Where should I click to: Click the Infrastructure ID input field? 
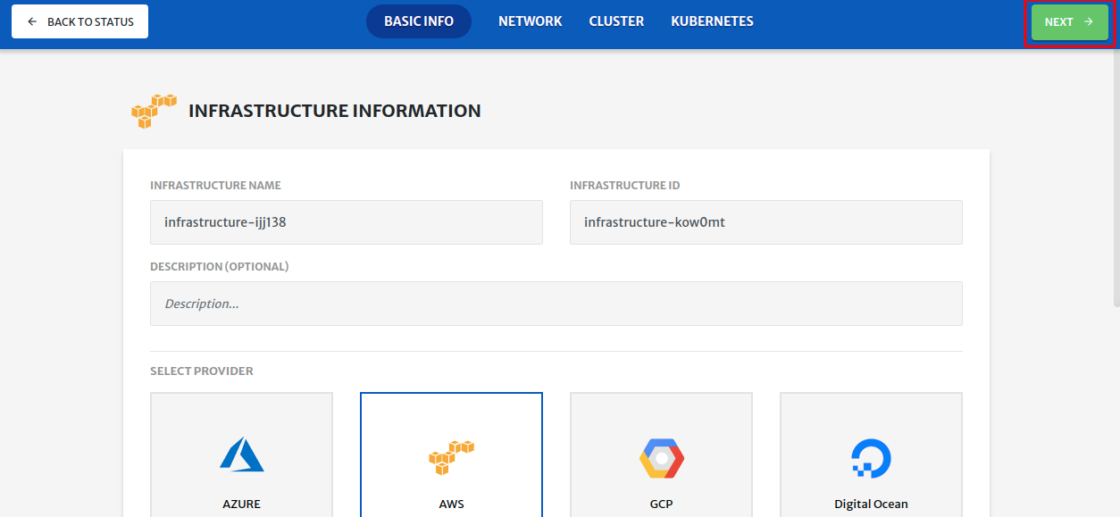click(766, 222)
